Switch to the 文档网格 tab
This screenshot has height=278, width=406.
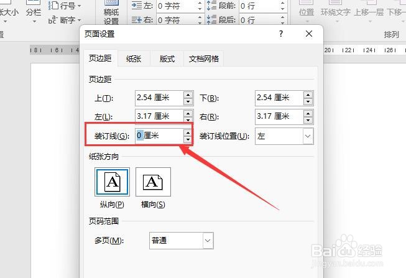(x=204, y=59)
